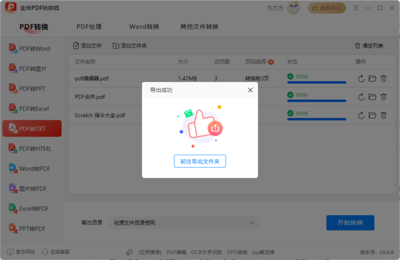Click the PDF编辑 recommended app link
Image resolution: width=400 pixels, height=260 pixels.
[x=176, y=253]
